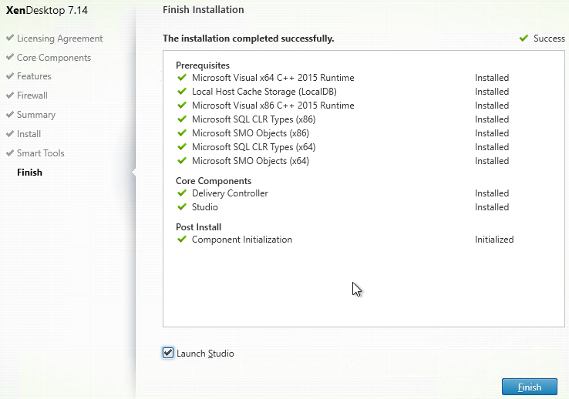Click 'Installed' status for Studio

492,207
